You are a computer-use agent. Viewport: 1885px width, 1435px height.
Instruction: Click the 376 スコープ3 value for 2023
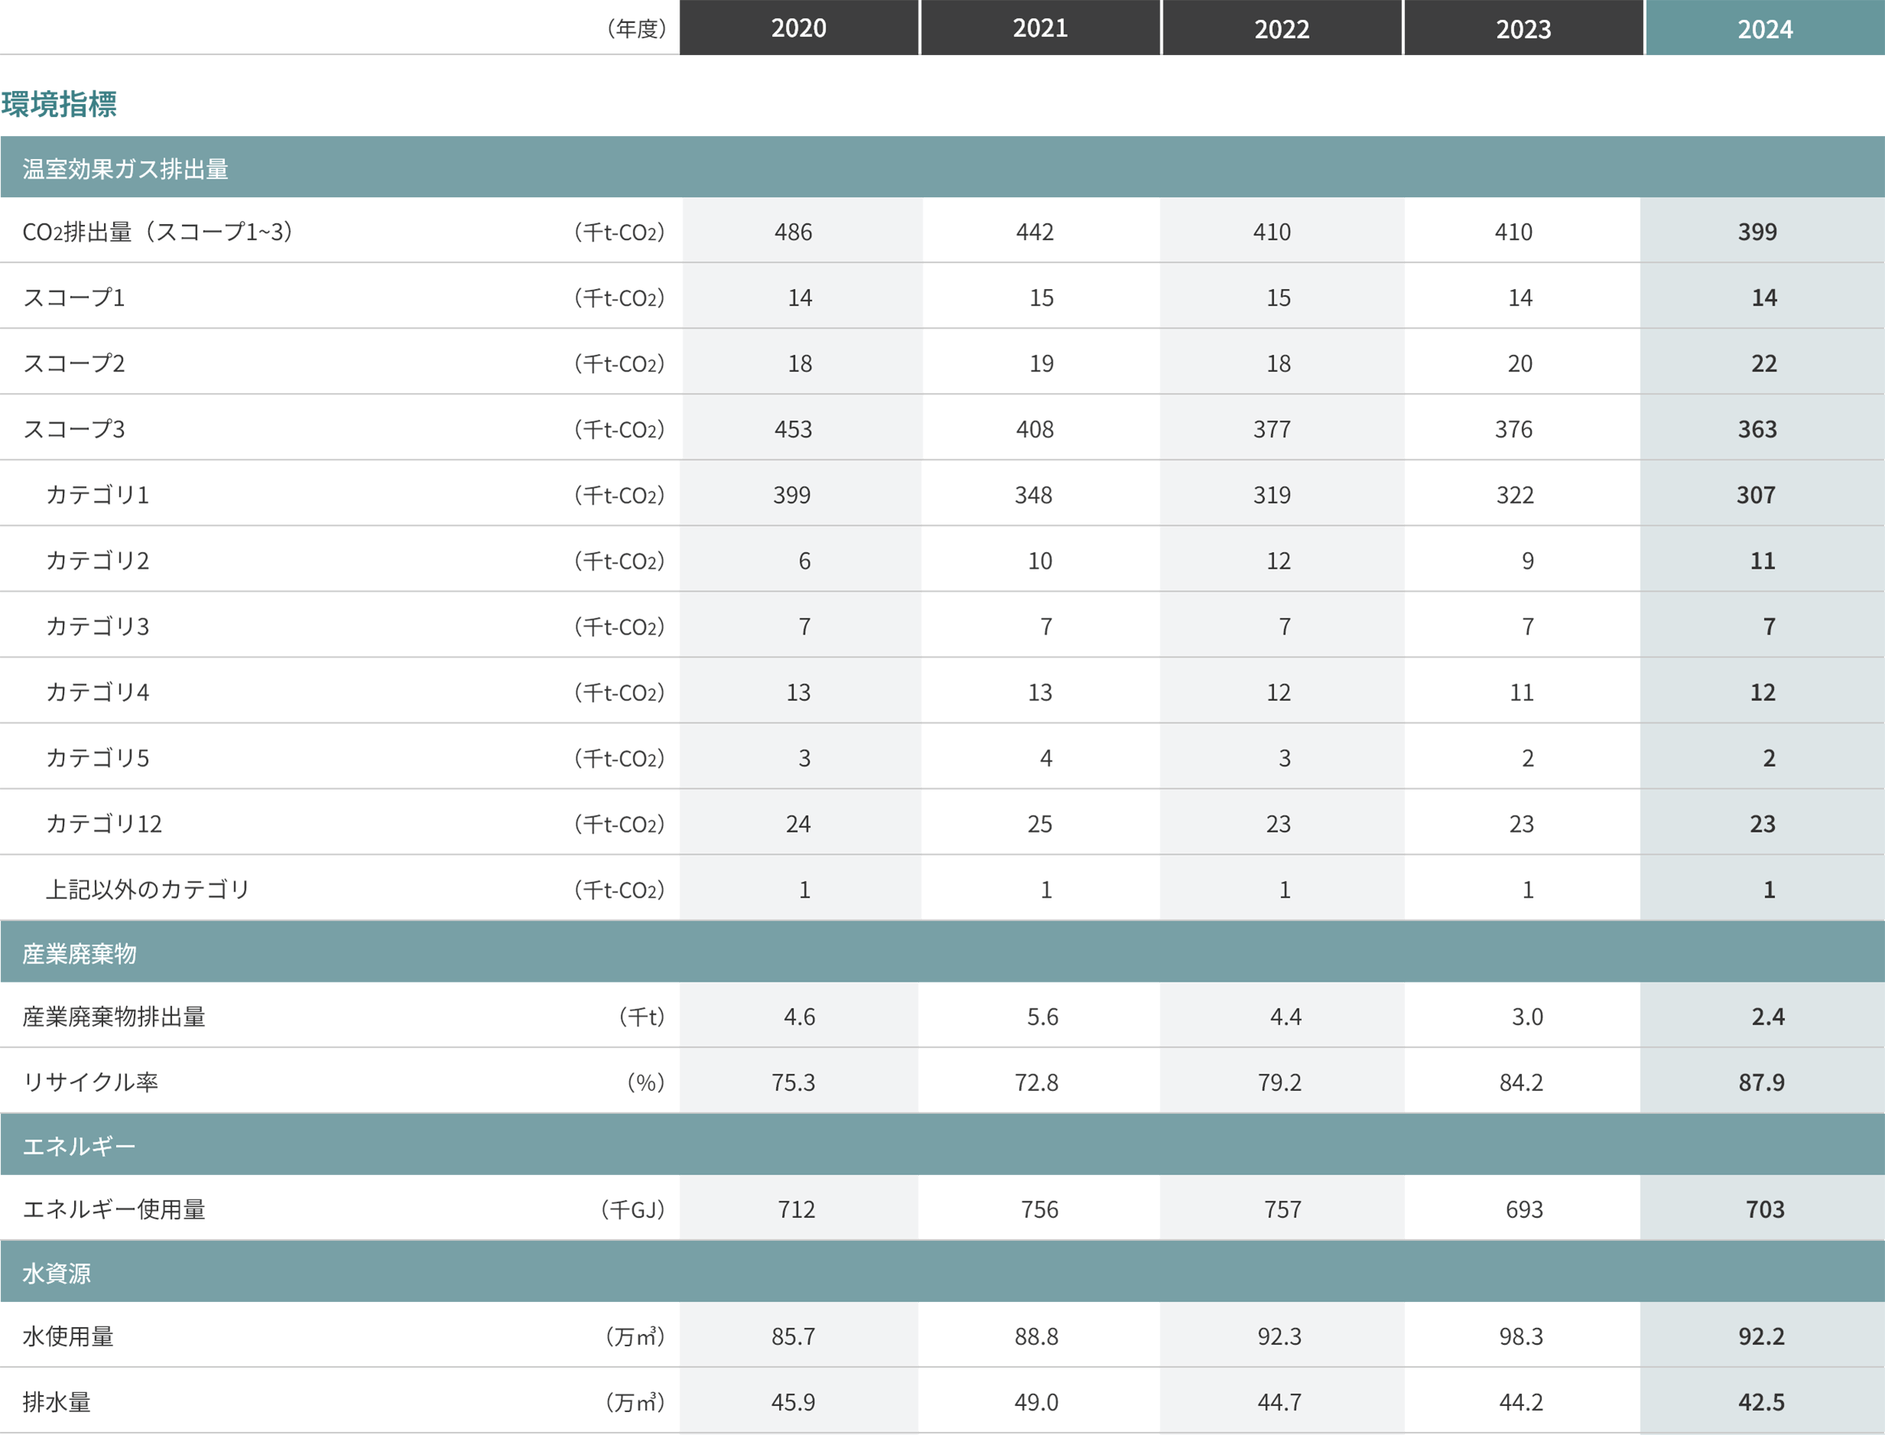coord(1514,429)
